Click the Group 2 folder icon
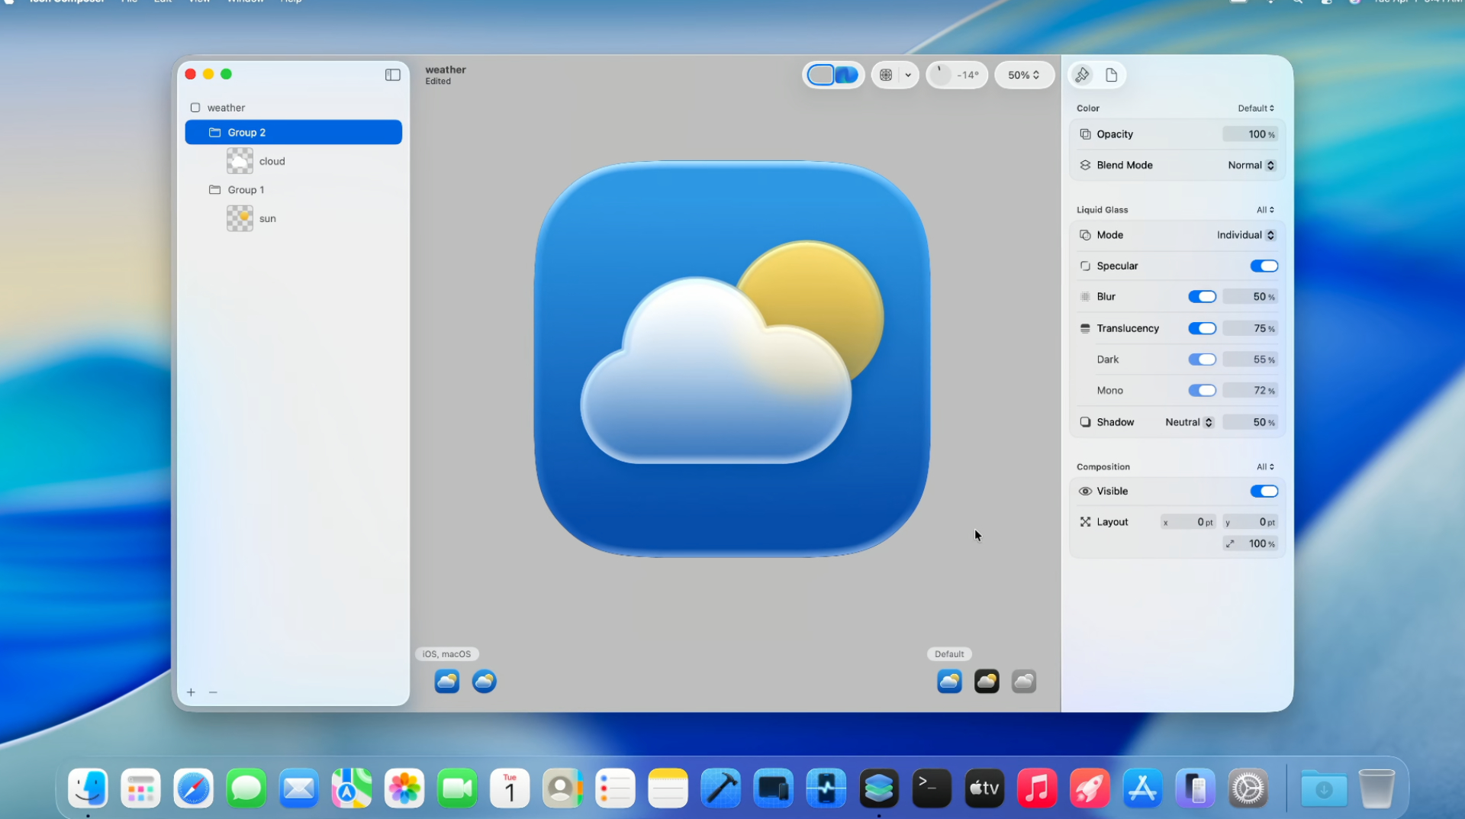Image resolution: width=1465 pixels, height=819 pixels. click(215, 132)
